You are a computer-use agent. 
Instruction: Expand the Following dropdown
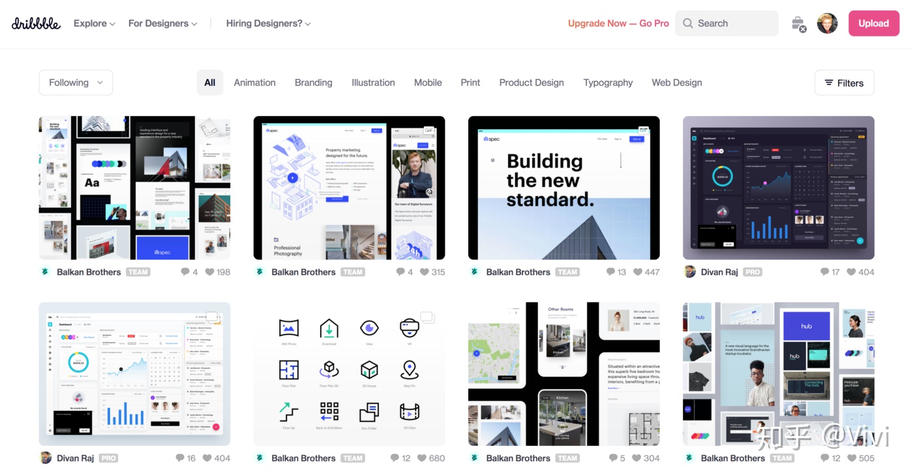coord(76,83)
